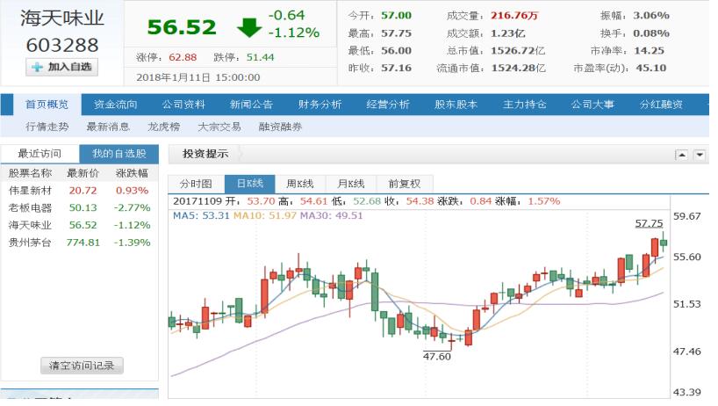Open the 资金流向 menu item
Image resolution: width=718 pixels, height=406 pixels.
(115, 105)
